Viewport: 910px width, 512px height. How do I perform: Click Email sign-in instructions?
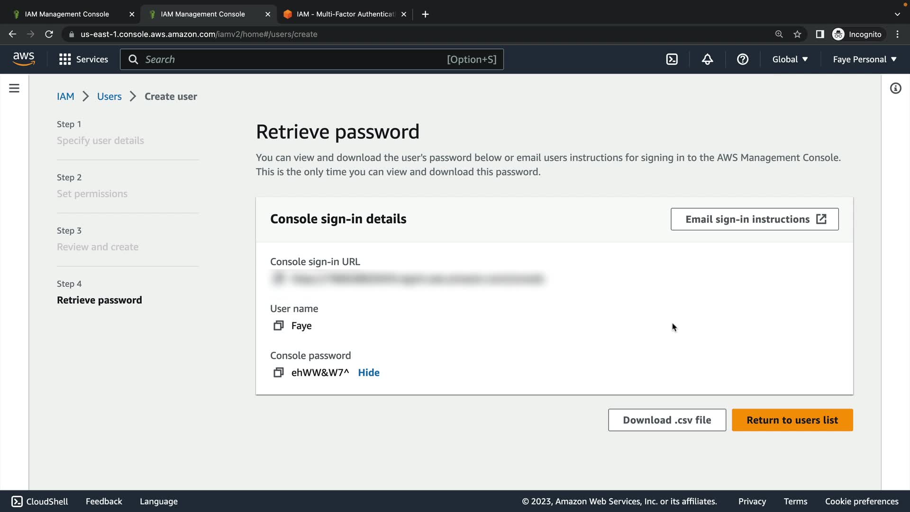[754, 219]
